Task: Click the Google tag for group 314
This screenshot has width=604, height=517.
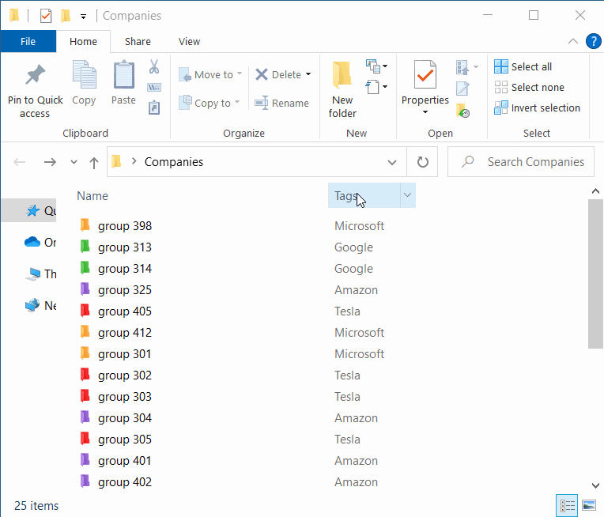Action: [x=353, y=269]
